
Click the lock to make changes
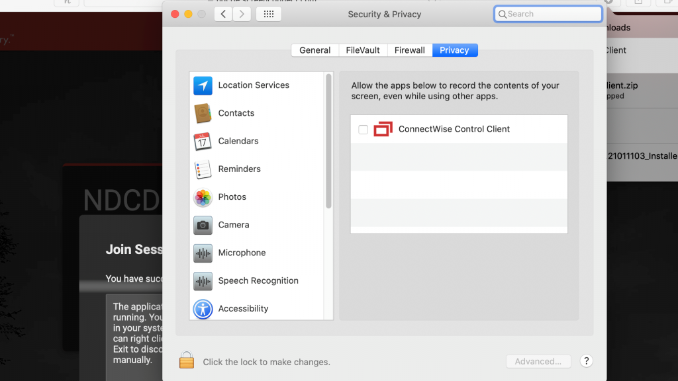point(187,360)
